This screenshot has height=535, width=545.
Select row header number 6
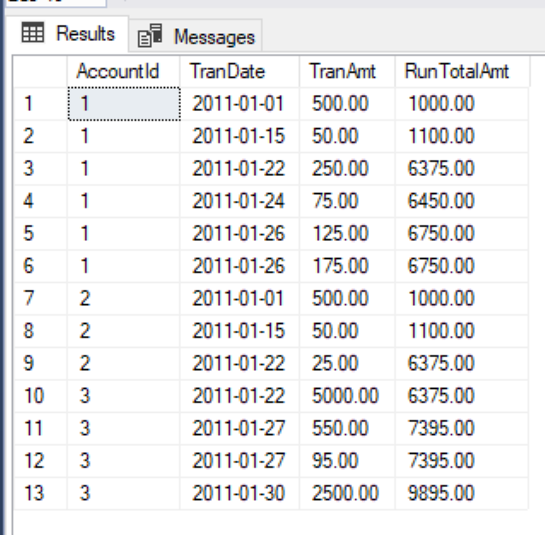click(x=40, y=267)
